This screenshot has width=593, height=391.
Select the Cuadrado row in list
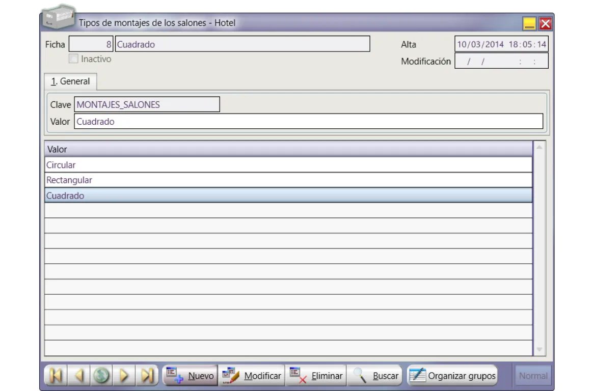(288, 195)
